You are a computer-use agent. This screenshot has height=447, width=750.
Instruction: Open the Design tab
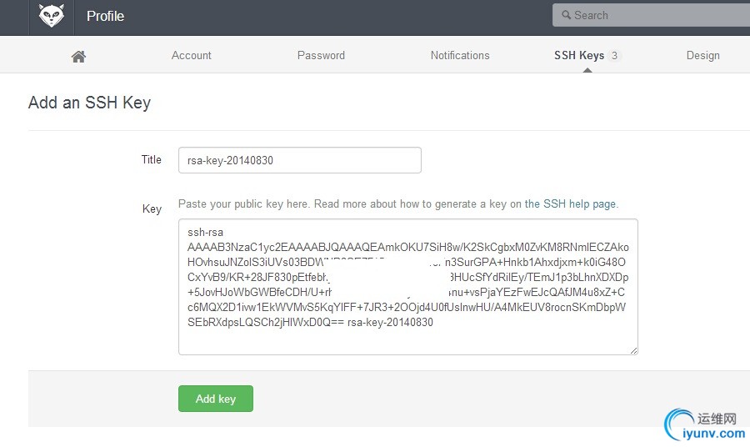point(702,56)
